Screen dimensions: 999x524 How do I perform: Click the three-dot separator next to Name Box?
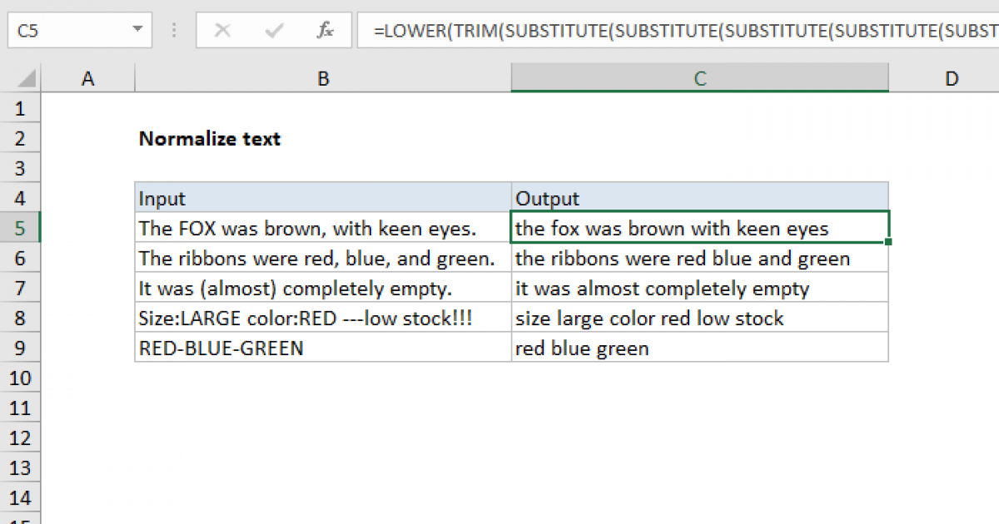click(x=173, y=30)
